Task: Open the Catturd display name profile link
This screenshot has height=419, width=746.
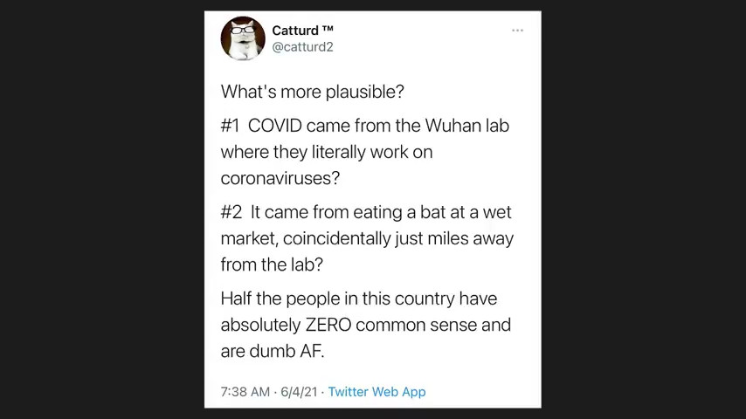Action: click(x=295, y=31)
